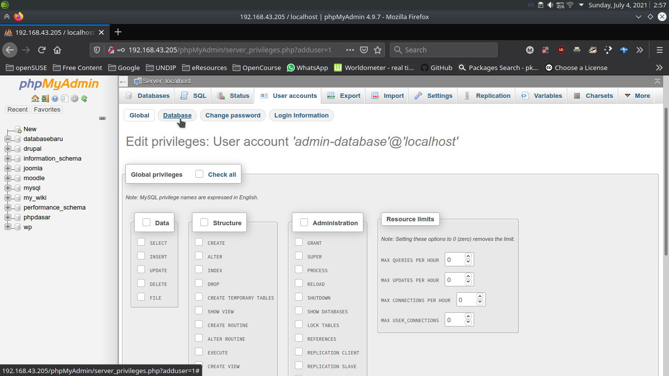669x376 pixels.
Task: Open the Login Information section
Action: (301, 116)
